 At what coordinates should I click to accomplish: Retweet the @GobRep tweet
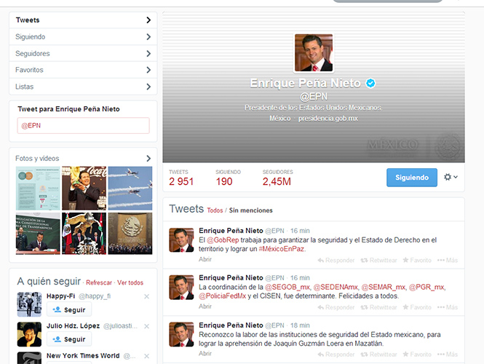(378, 261)
